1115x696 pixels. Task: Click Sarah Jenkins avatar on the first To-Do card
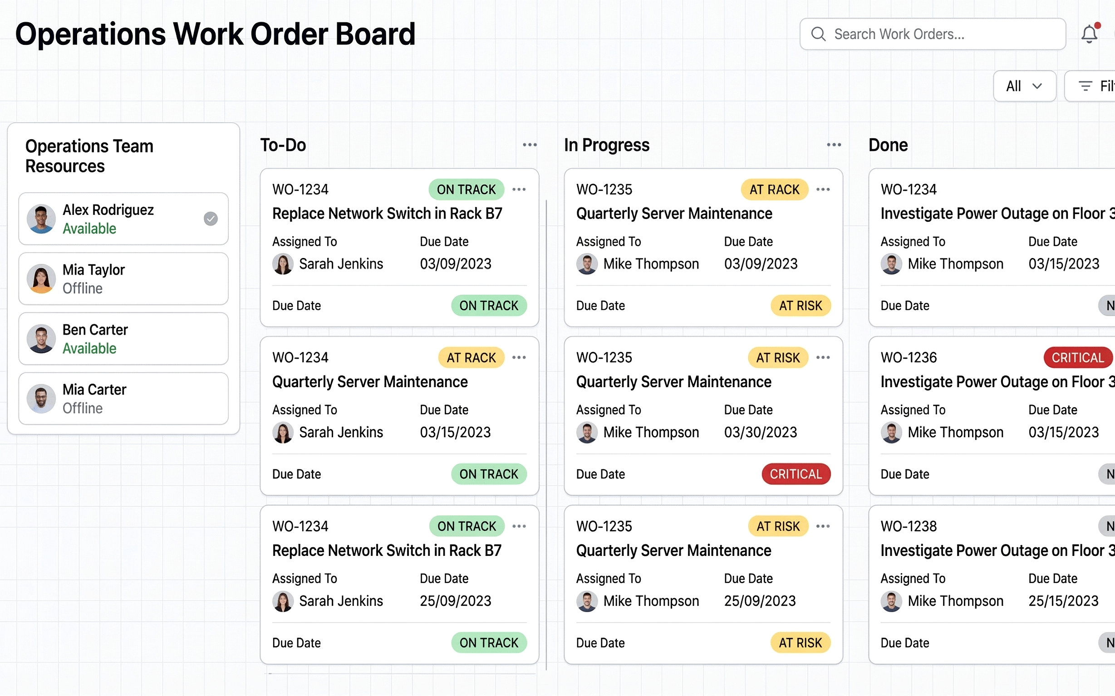tap(283, 263)
